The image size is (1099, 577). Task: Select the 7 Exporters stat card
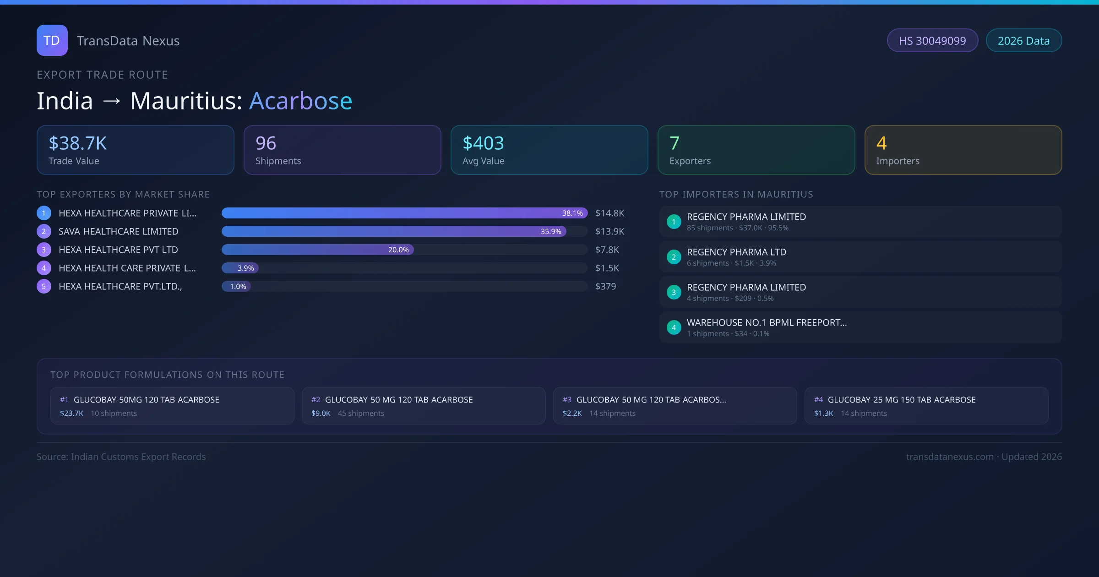(756, 150)
